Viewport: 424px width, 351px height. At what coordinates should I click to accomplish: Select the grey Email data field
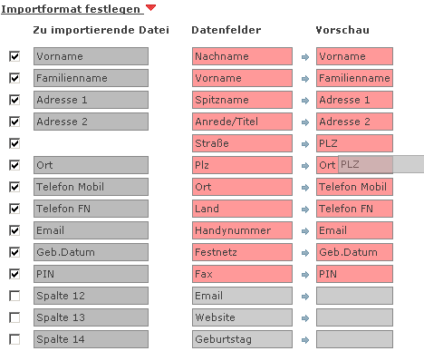point(242,296)
